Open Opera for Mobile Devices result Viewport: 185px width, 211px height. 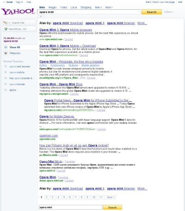(57, 116)
